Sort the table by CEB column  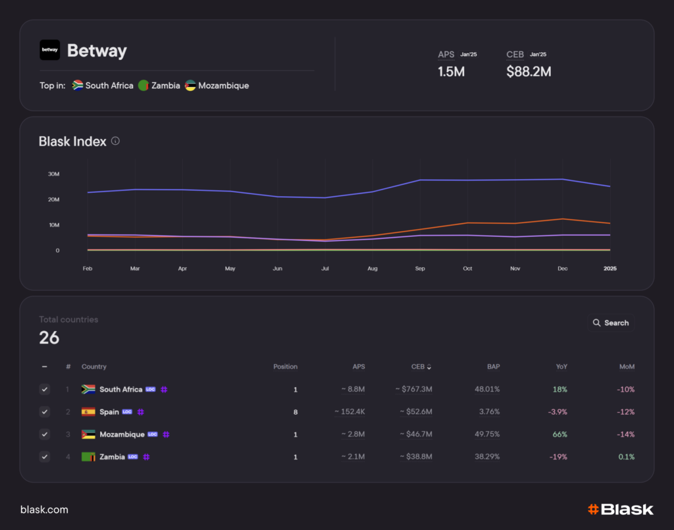click(x=421, y=367)
